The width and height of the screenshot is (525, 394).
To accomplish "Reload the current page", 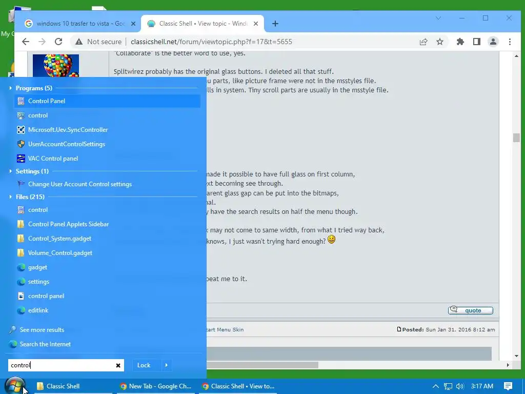I will [x=58, y=42].
